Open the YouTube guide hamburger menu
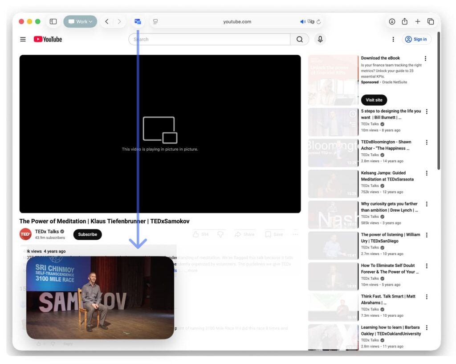 pos(23,39)
